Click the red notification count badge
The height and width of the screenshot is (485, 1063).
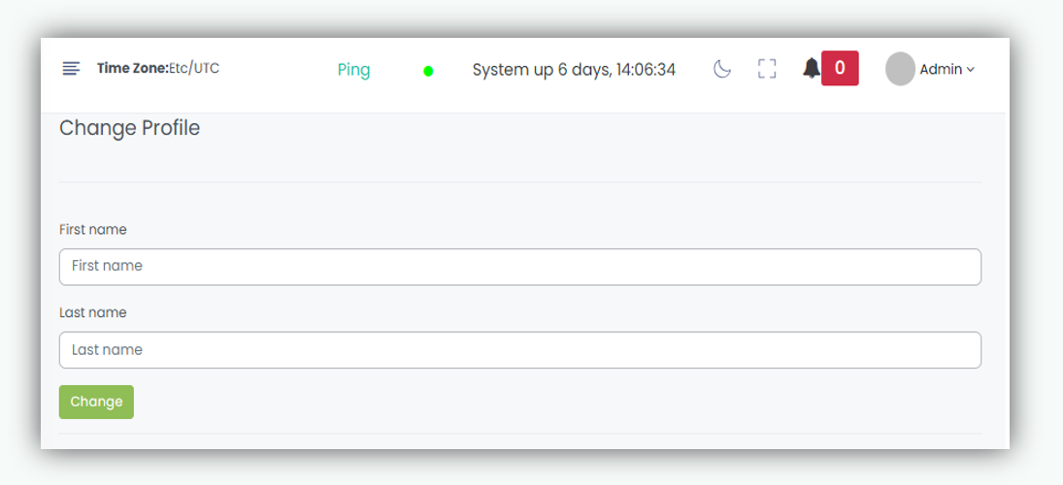[840, 69]
